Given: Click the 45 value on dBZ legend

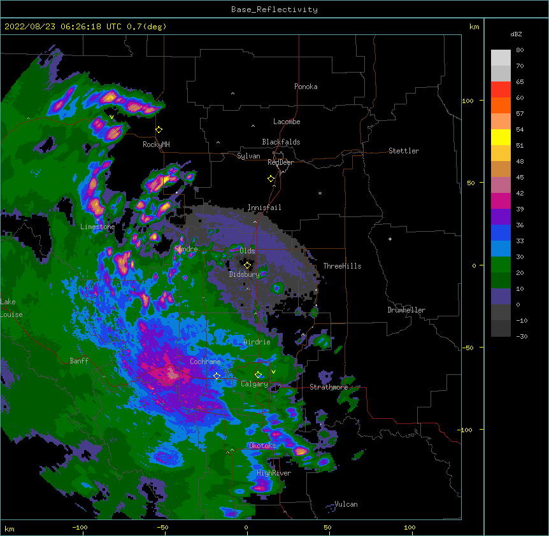Looking at the screenshot, I should click(x=520, y=177).
